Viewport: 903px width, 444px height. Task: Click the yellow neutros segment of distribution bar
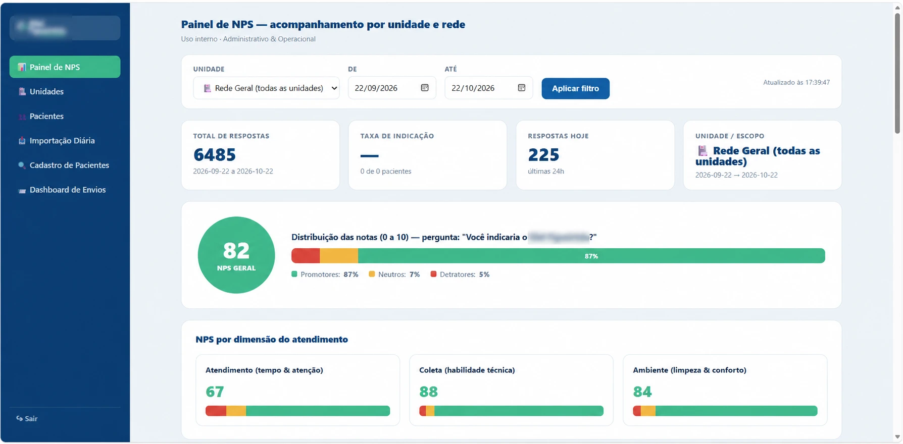click(x=339, y=256)
